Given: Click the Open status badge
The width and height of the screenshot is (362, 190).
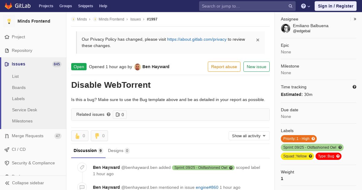Looking at the screenshot, I should [x=79, y=67].
